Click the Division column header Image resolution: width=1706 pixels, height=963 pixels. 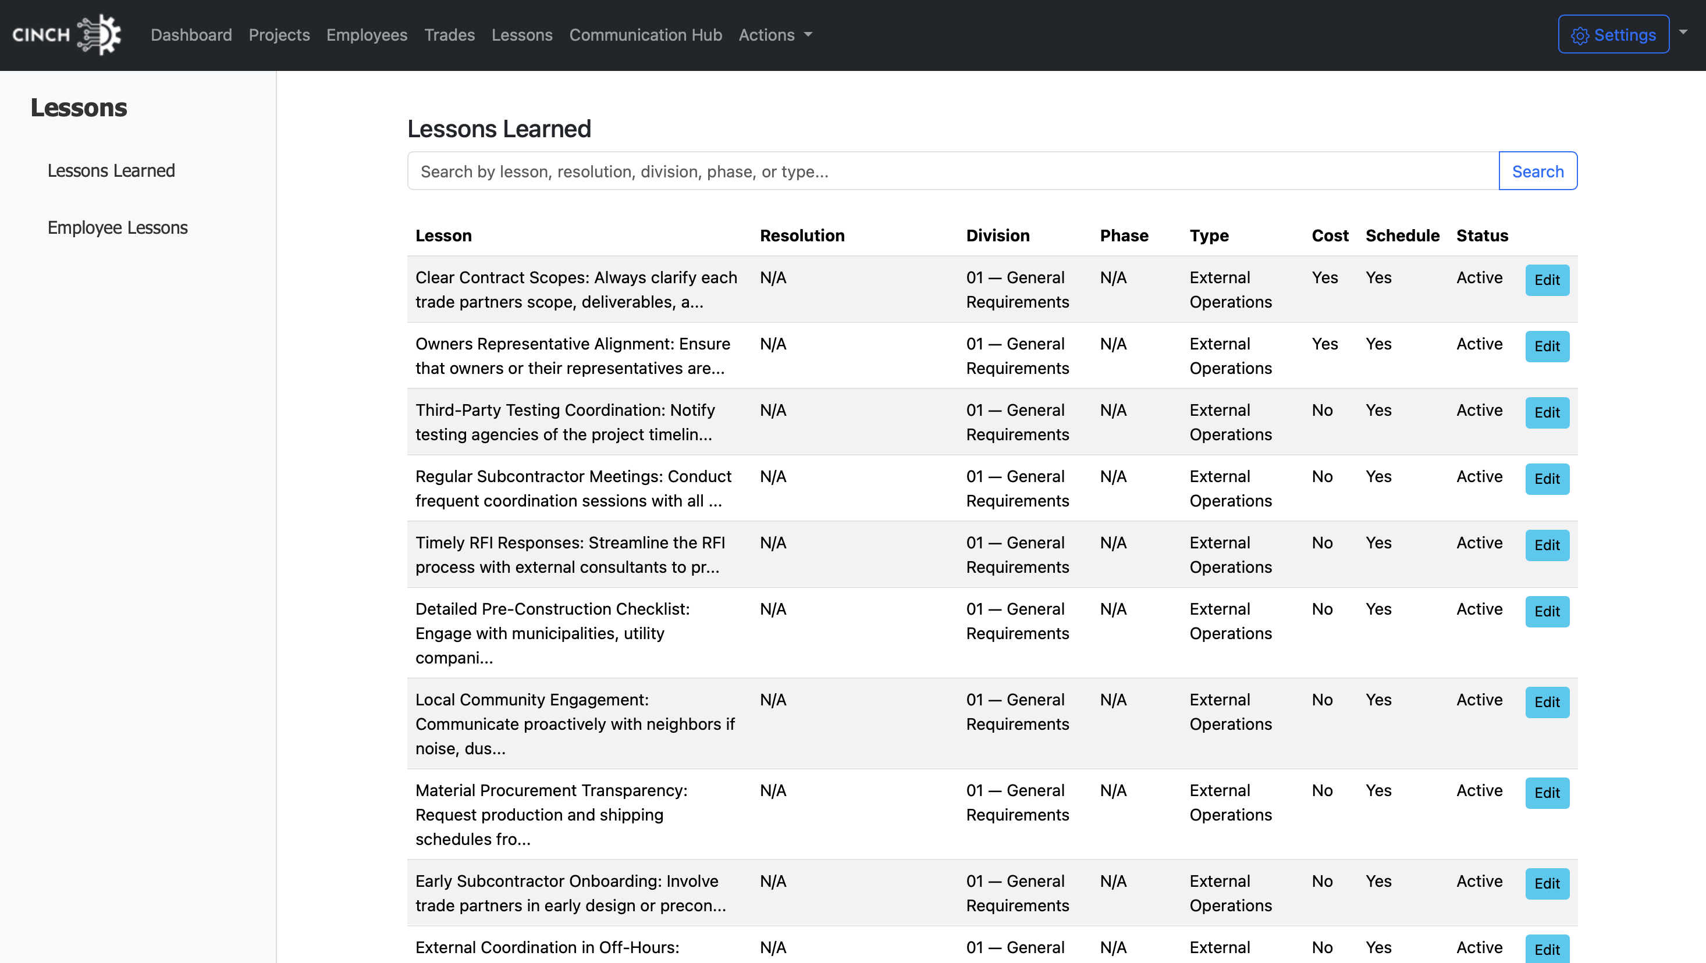[x=998, y=236]
